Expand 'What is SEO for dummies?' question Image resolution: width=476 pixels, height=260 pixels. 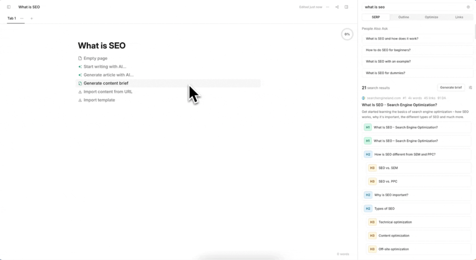tap(417, 73)
